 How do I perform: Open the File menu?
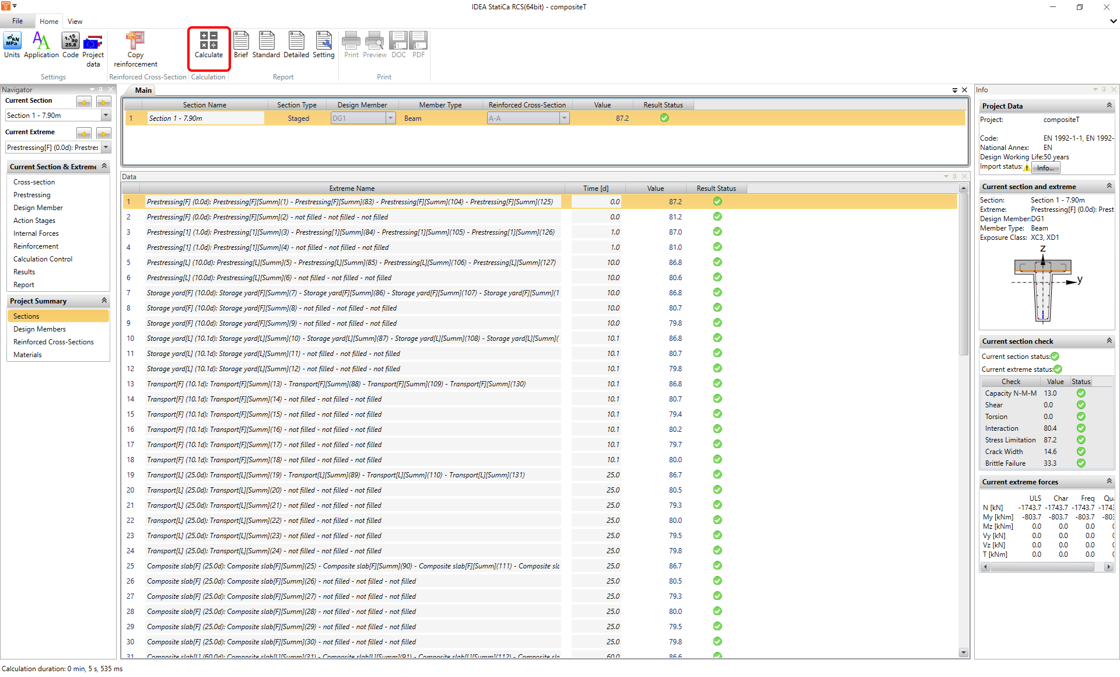(17, 22)
